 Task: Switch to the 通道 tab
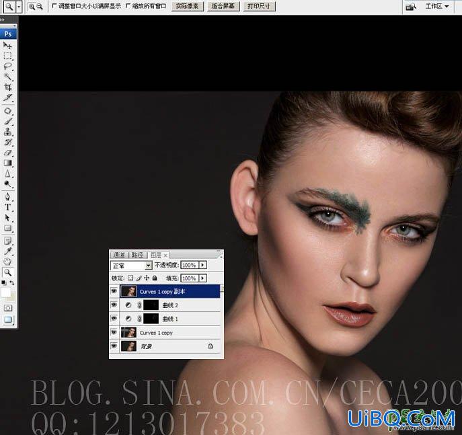point(119,255)
